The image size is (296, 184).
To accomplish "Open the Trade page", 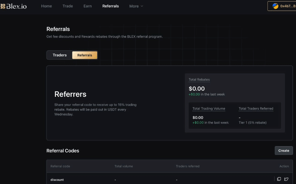I will pyautogui.click(x=68, y=6).
